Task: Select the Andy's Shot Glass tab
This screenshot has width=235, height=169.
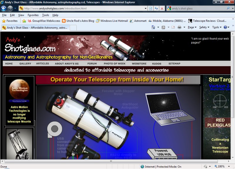Action: [x=35, y=28]
